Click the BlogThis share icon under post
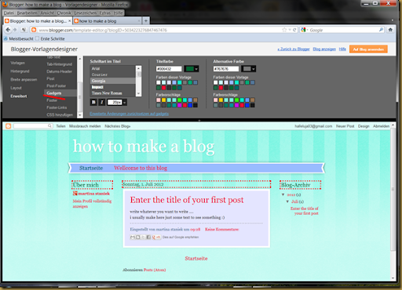The height and width of the screenshot is (290, 402). pos(138,237)
